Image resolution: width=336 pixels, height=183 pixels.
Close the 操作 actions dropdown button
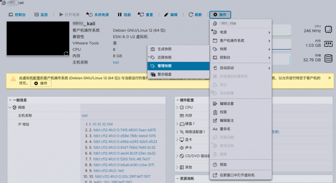[x=220, y=14]
